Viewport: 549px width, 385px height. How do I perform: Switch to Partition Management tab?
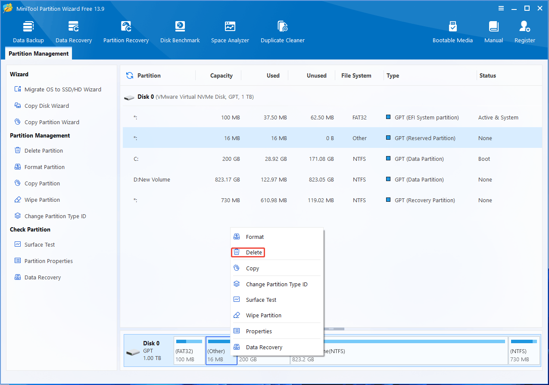tap(38, 53)
